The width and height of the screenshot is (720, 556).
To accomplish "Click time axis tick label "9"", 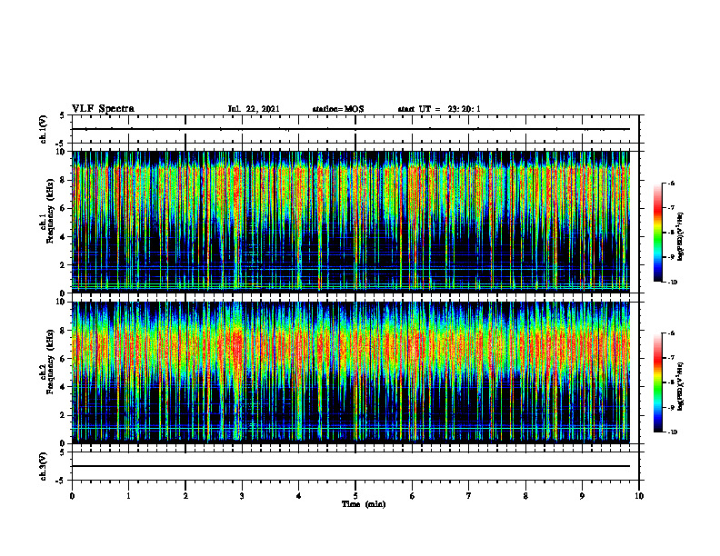I will pyautogui.click(x=582, y=496).
